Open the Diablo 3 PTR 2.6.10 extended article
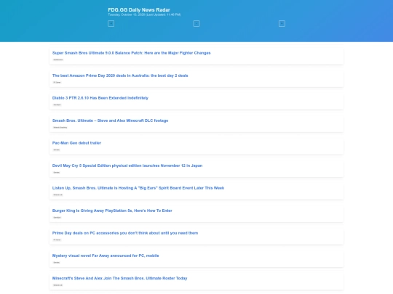Image resolution: width=393 pixels, height=294 pixels. coord(100,98)
